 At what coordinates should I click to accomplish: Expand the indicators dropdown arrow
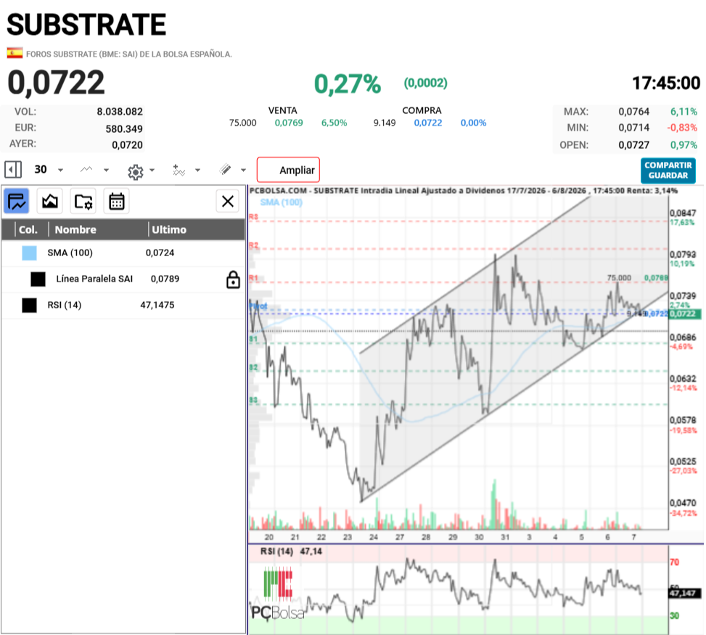[x=197, y=171]
